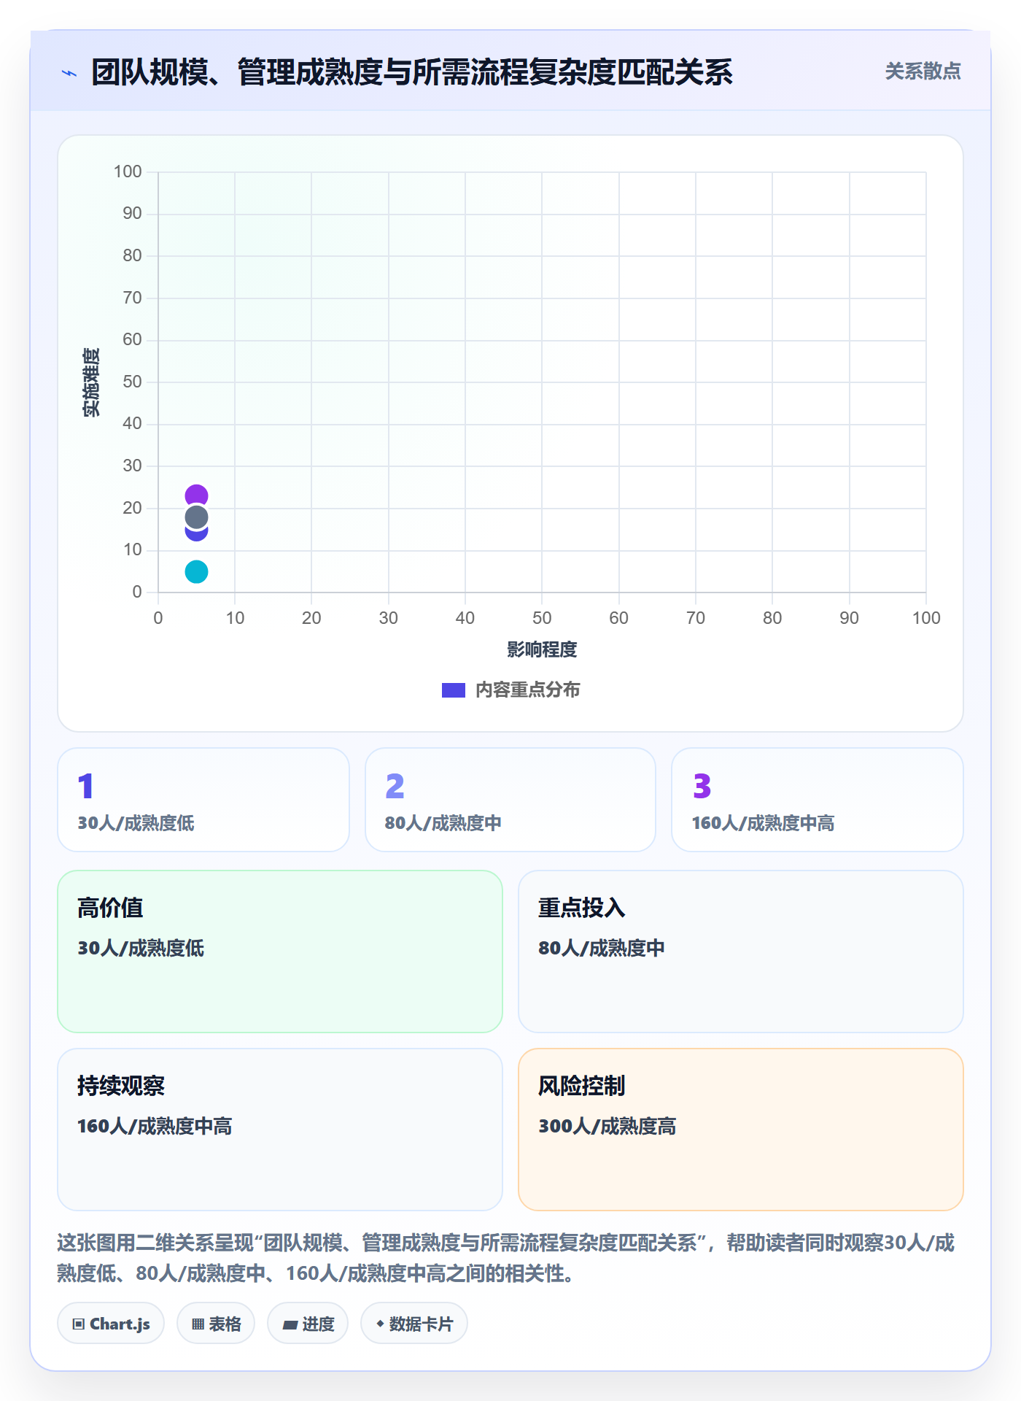Select the grey scatter point on the chart

tap(196, 517)
